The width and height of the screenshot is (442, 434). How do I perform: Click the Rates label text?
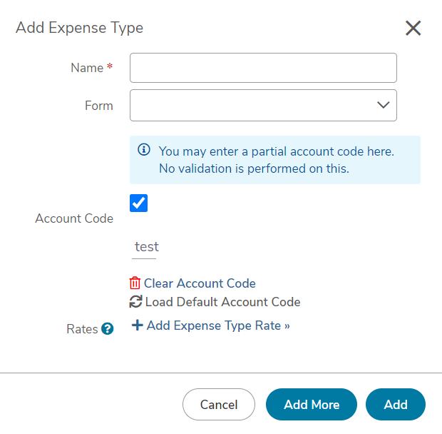tap(82, 329)
